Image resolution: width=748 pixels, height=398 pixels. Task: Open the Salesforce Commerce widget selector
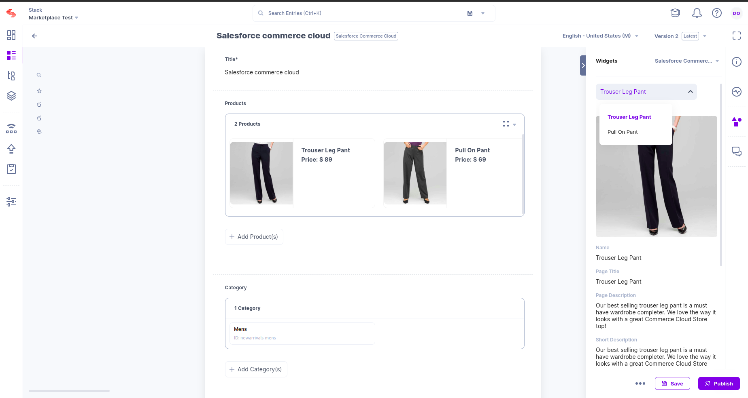click(x=687, y=61)
